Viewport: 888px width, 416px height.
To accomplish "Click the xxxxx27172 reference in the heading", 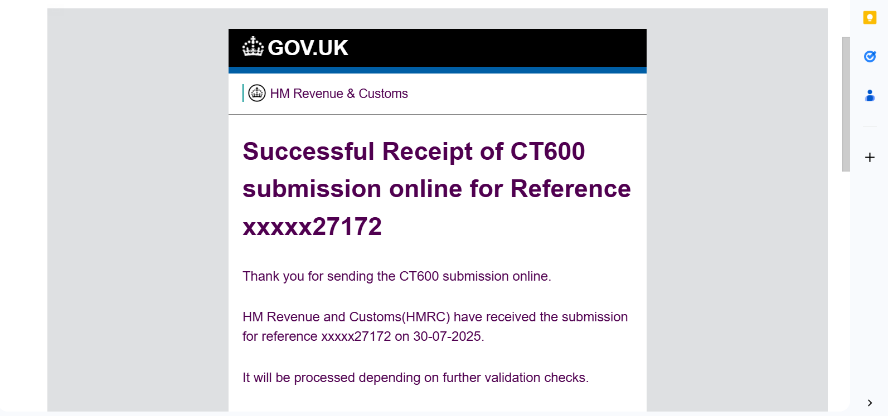I will click(312, 227).
